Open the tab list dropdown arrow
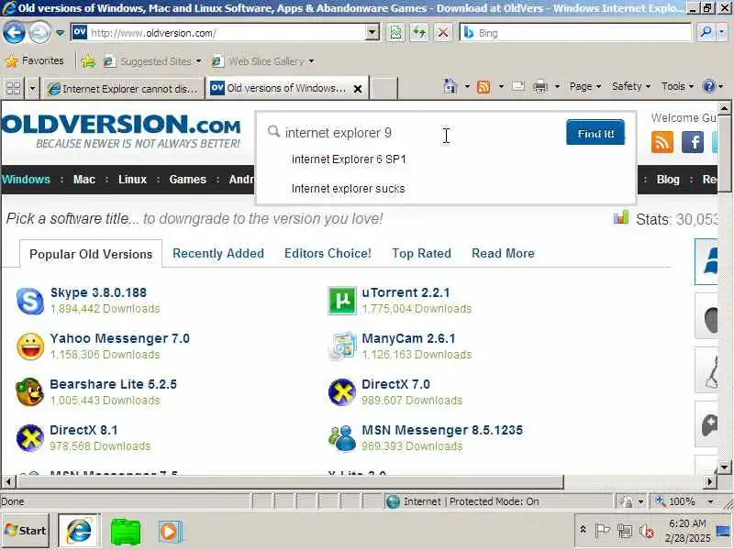 pyautogui.click(x=32, y=88)
